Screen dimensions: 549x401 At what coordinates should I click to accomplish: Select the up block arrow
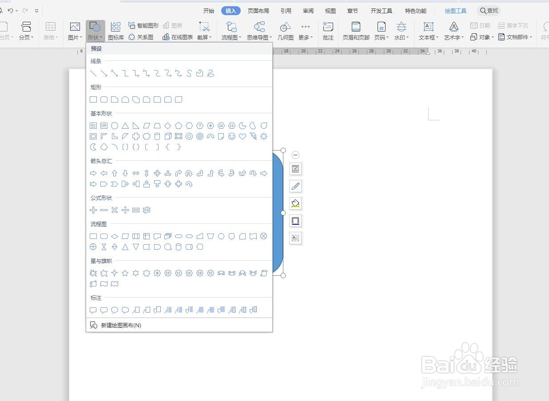[x=115, y=173]
